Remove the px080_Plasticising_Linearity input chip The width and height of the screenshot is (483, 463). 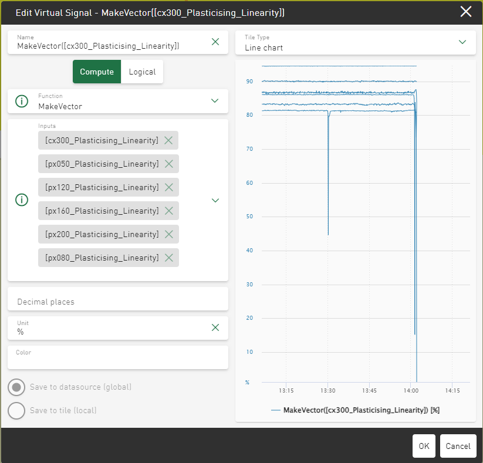tap(169, 258)
